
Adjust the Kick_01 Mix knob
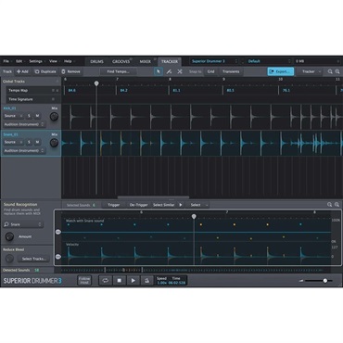tap(54, 117)
